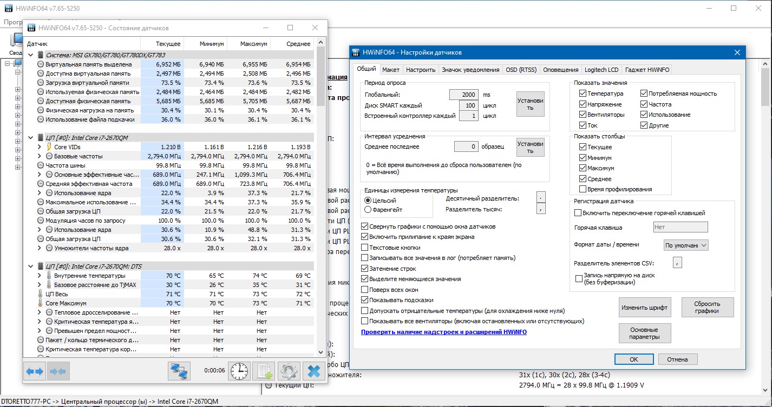The image size is (772, 407).
Task: Click the Глобальный polling period field
Action: point(464,94)
